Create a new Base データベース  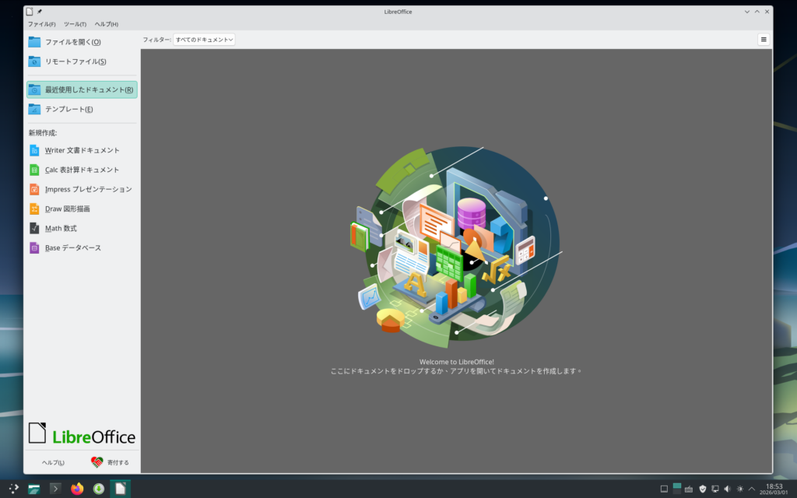73,247
